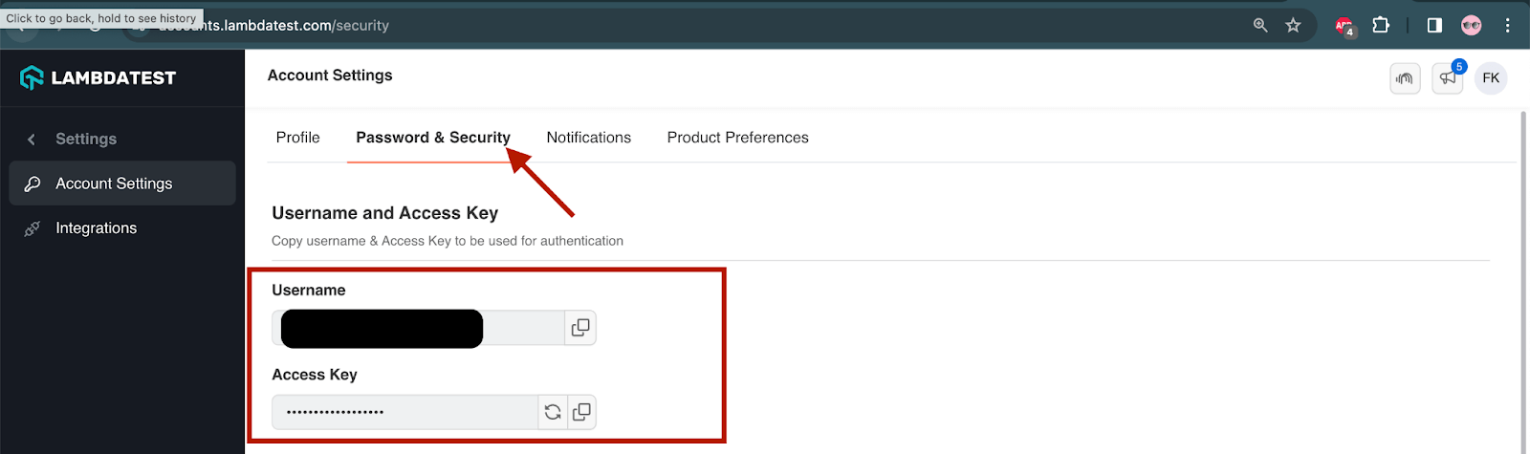
Task: Go back using the Settings chevron
Action: pyautogui.click(x=32, y=140)
